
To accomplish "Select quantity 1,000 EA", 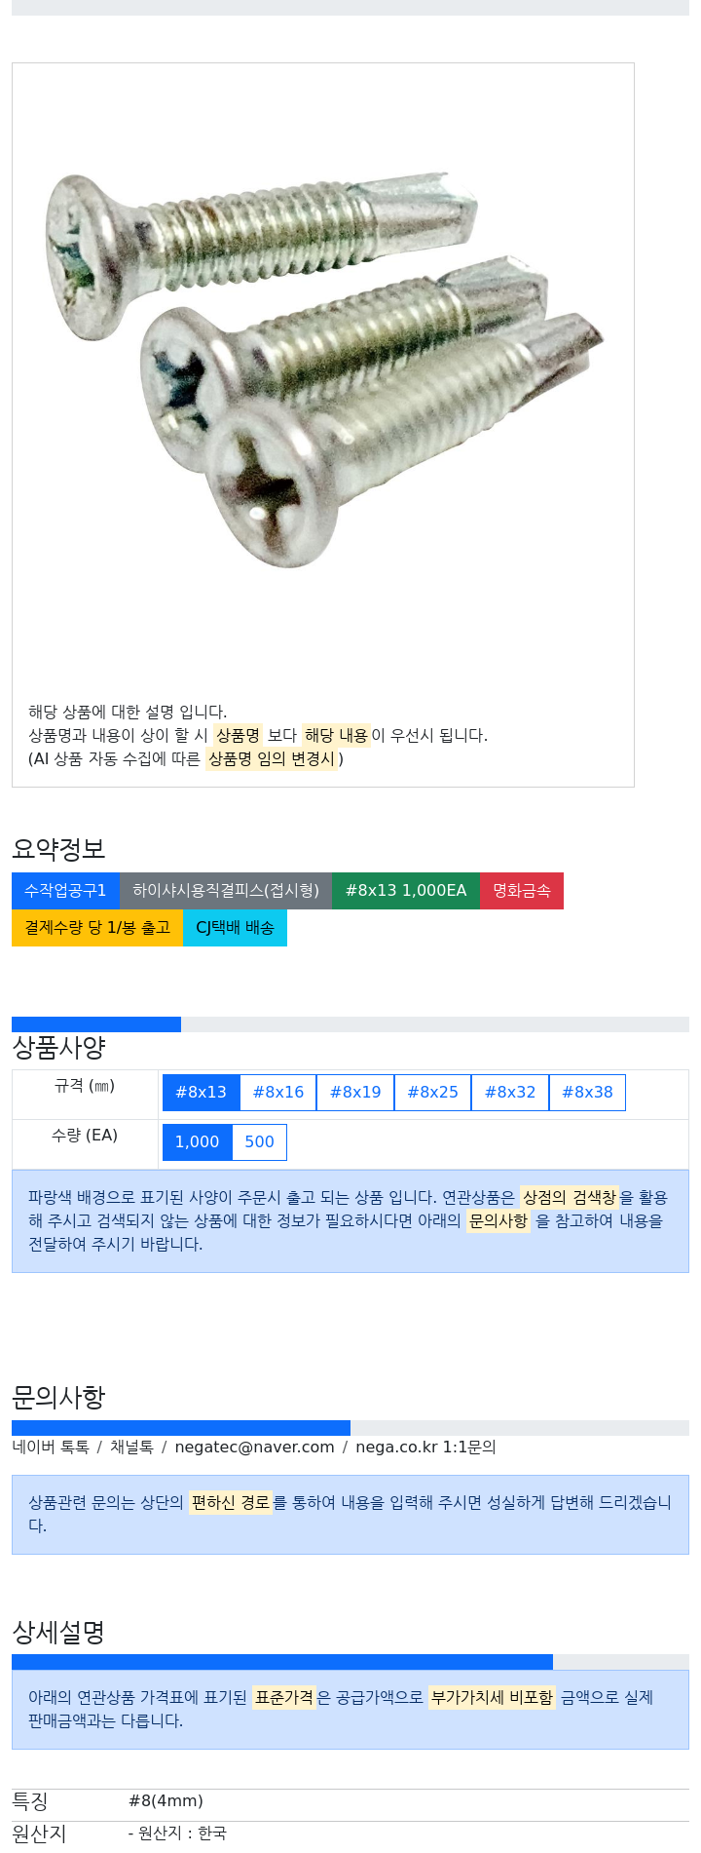I will click(x=197, y=1142).
